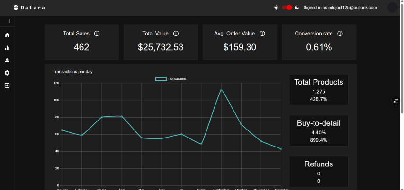
Task: Click the Transactions legend color box
Action: (161, 79)
